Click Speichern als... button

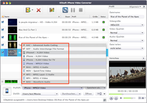click(x=94, y=88)
